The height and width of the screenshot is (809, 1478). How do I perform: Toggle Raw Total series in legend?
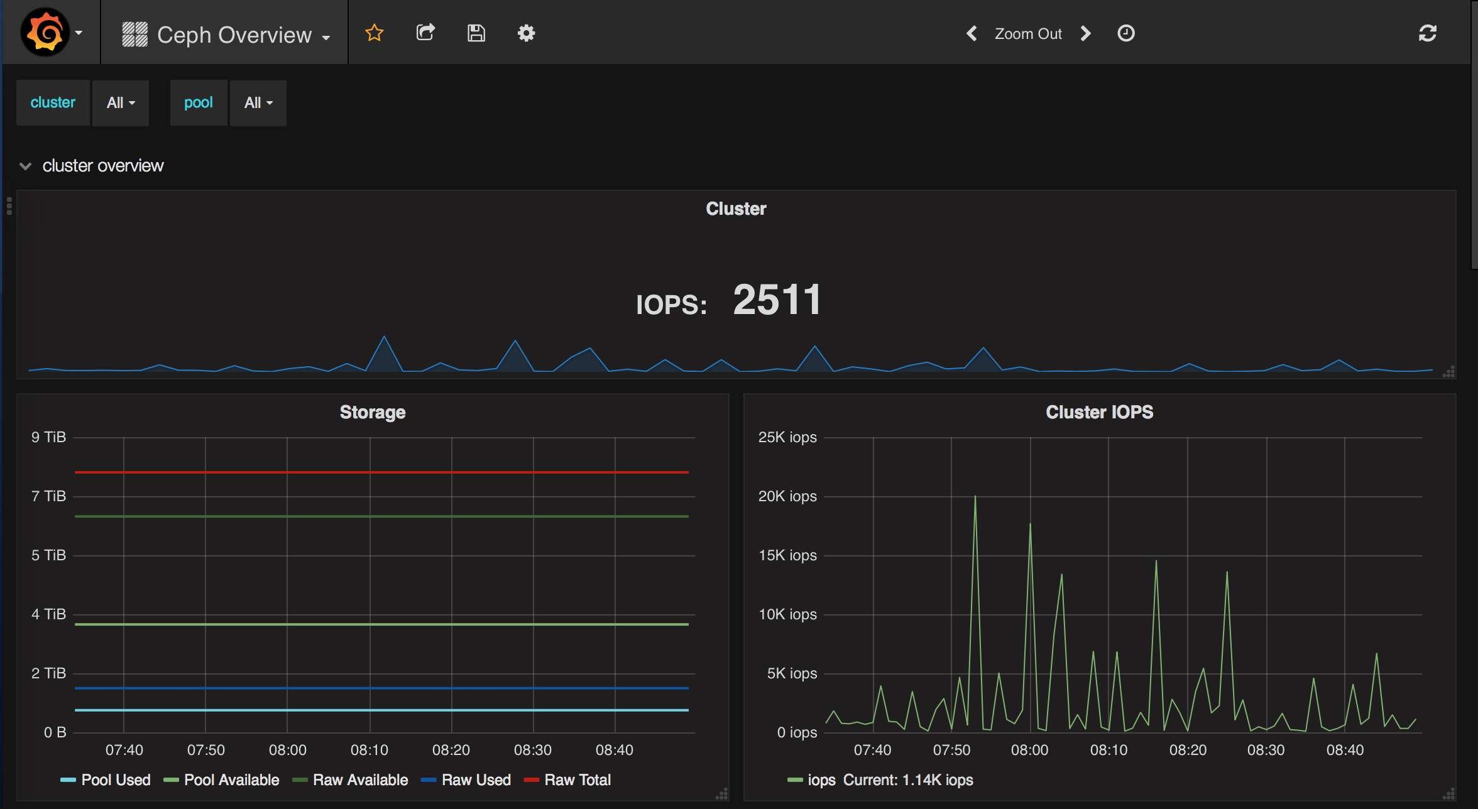[x=578, y=780]
